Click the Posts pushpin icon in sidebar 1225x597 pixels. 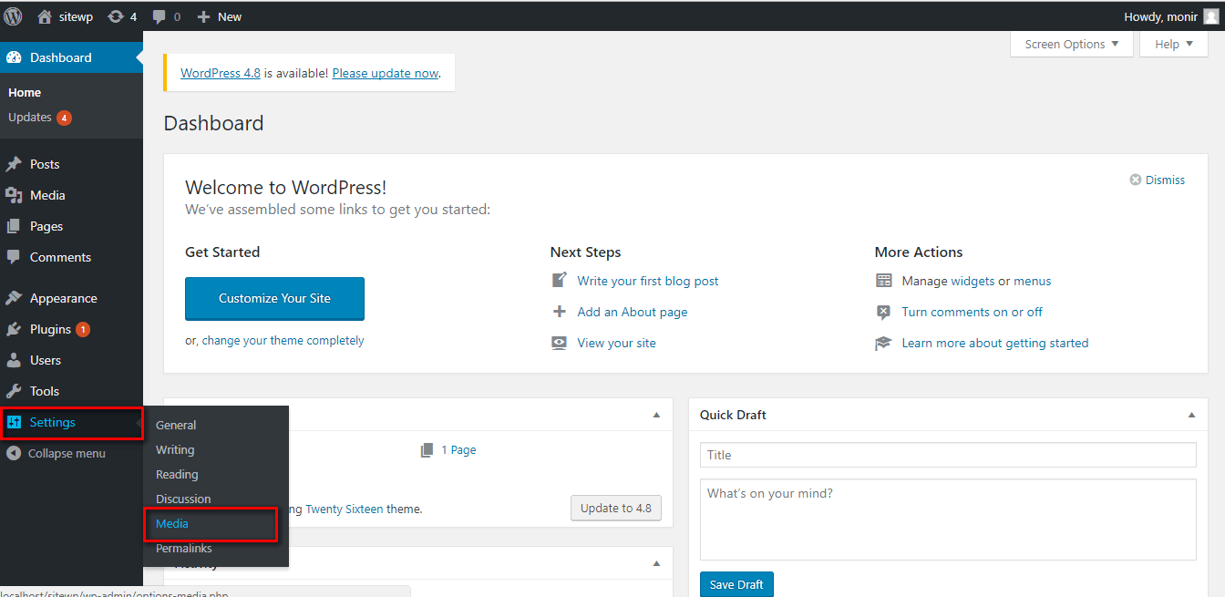14,164
